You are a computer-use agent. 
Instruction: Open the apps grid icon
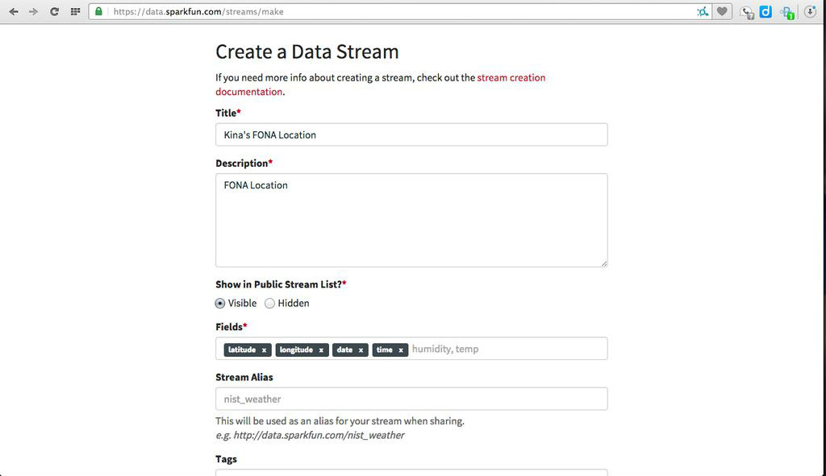click(x=75, y=12)
